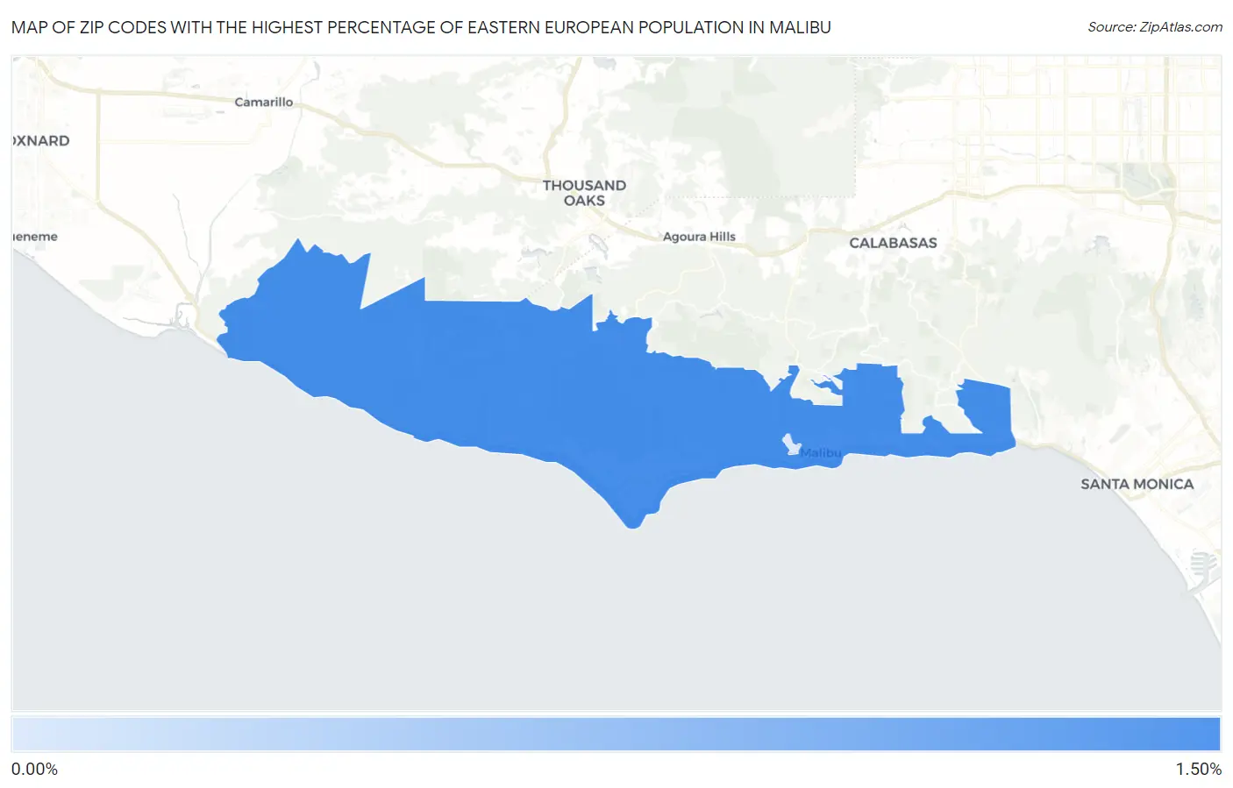Click the percentage gradient legend bar
The height and width of the screenshot is (788, 1233).
[x=616, y=735]
